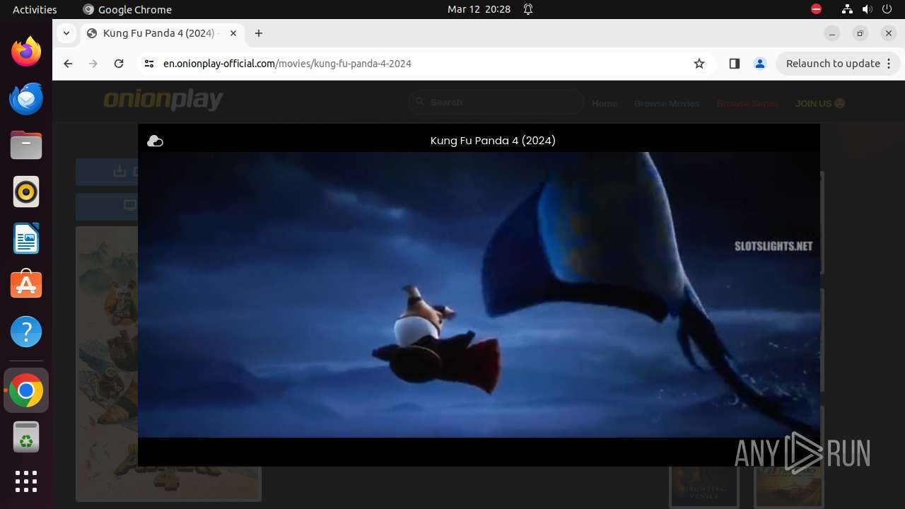Click Relaunch to update button

click(838, 64)
